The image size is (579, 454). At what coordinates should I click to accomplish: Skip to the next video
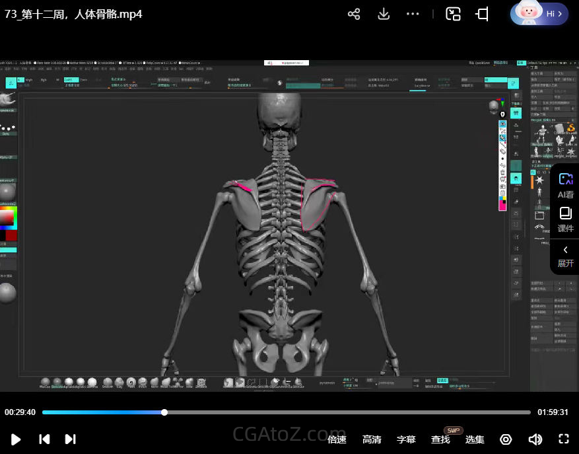pos(70,439)
